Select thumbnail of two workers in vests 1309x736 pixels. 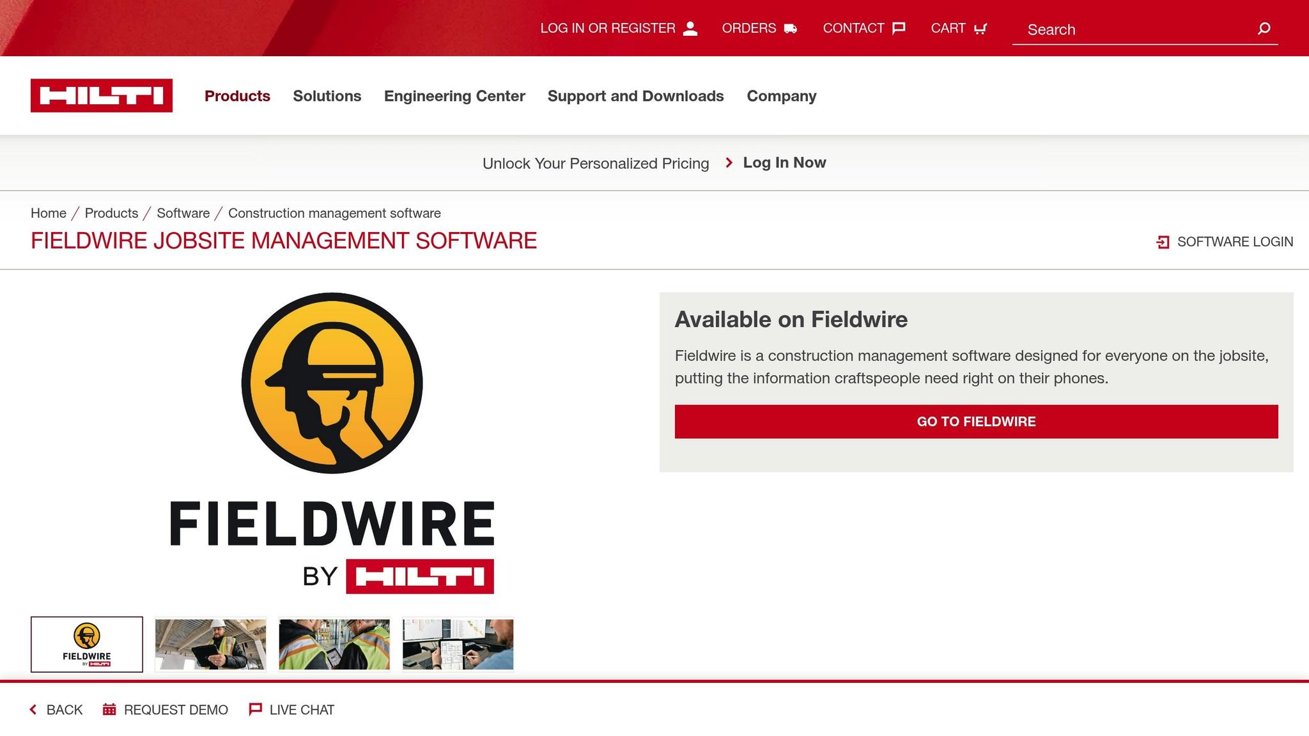coord(334,644)
